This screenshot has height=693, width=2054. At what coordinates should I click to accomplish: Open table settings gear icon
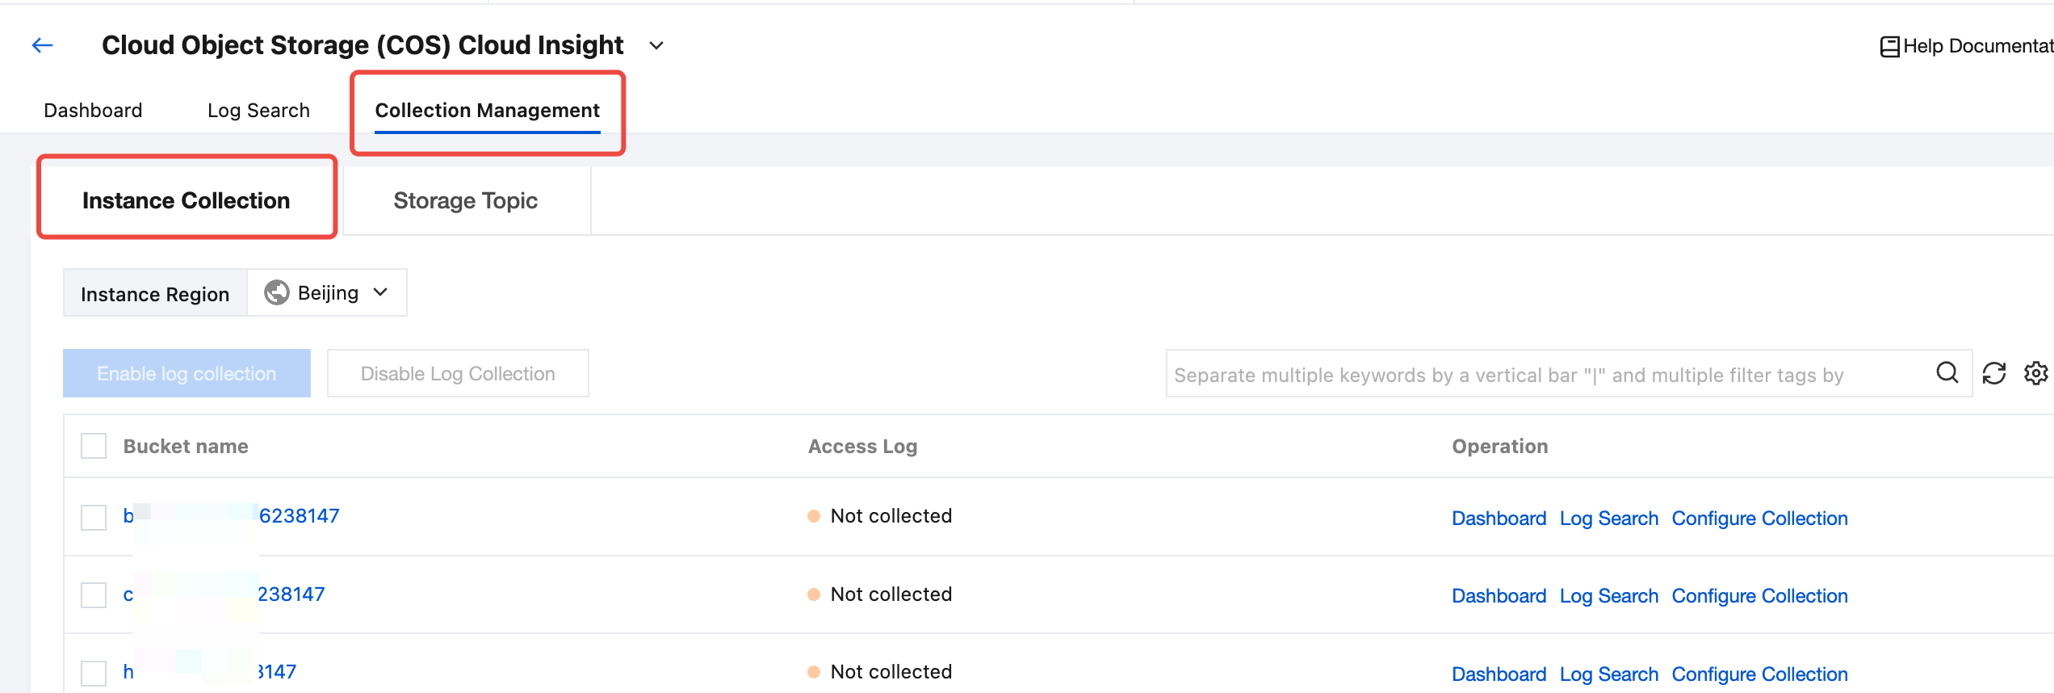[x=2035, y=373]
